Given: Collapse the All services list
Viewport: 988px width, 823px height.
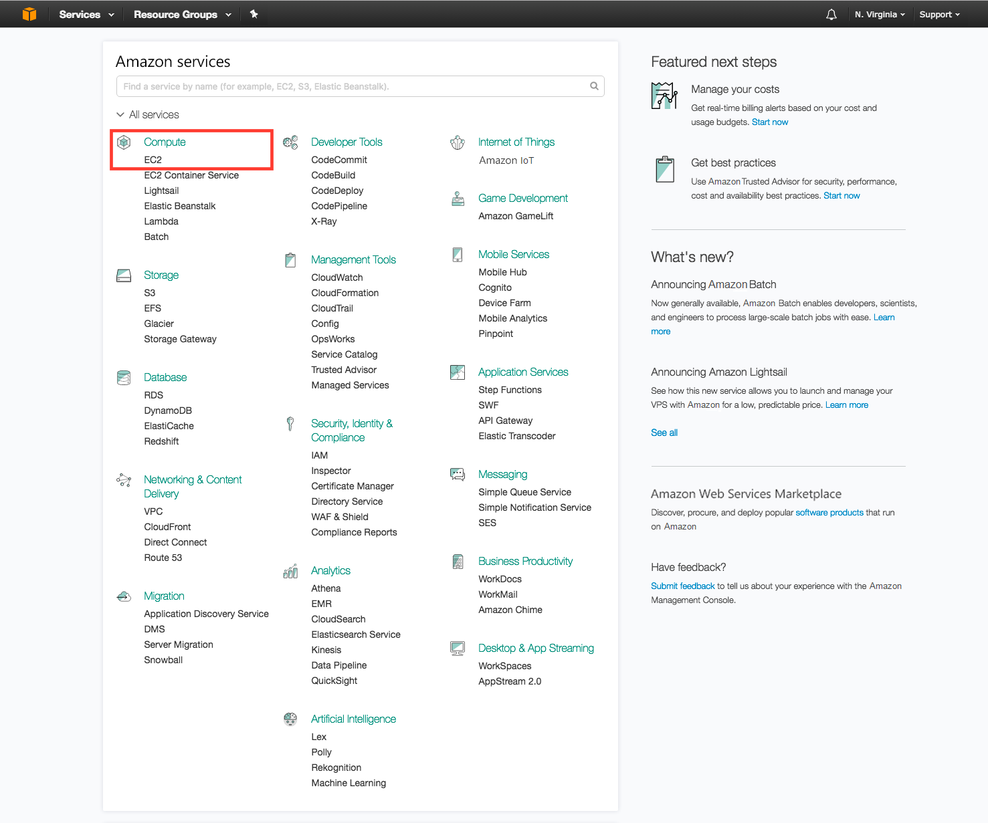Looking at the screenshot, I should point(148,114).
